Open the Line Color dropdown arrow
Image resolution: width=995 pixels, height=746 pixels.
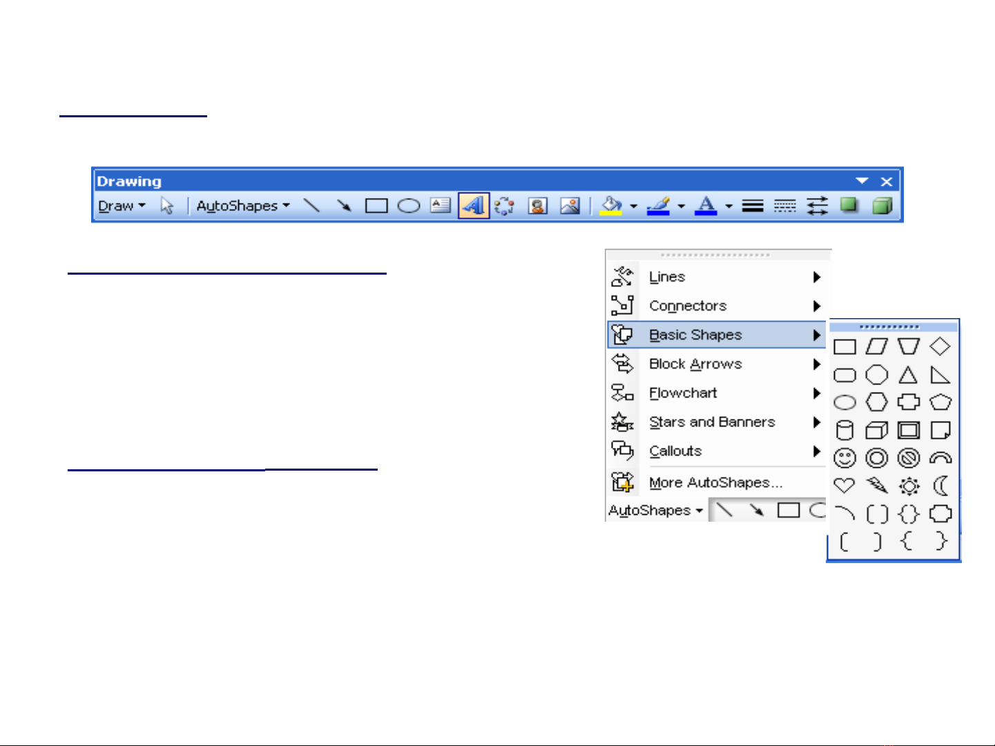[x=681, y=206]
